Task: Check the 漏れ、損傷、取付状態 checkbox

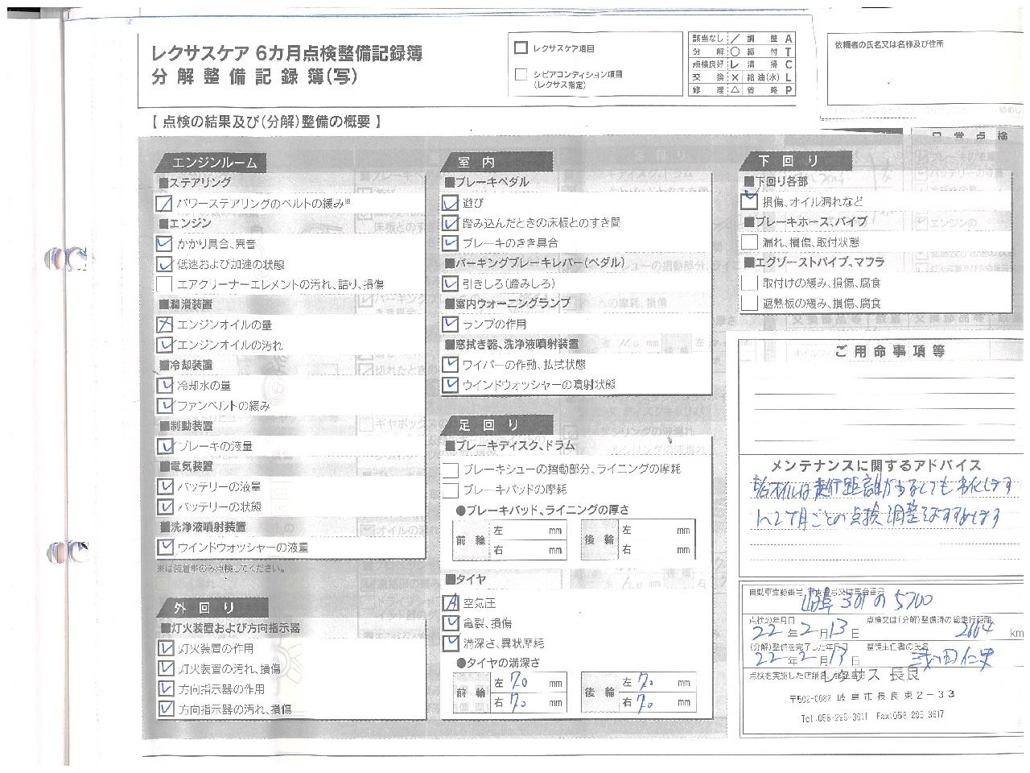Action: click(x=749, y=242)
